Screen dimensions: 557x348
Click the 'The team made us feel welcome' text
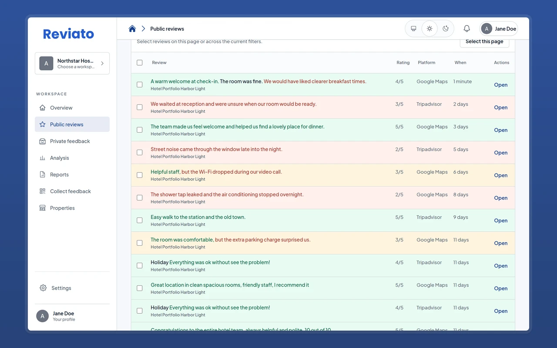238,127
